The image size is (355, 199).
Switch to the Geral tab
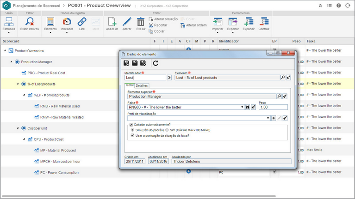[x=130, y=85]
